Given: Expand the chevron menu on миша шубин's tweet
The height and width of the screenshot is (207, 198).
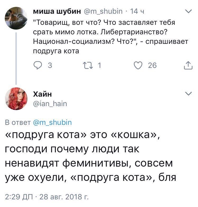Looking at the screenshot, I should [188, 11].
